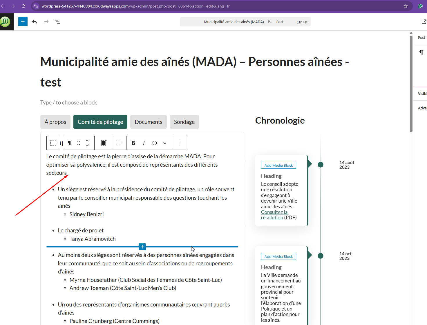The width and height of the screenshot is (427, 325).
Task: Click the Type / to choose a block placeholder
Action: pos(68,102)
